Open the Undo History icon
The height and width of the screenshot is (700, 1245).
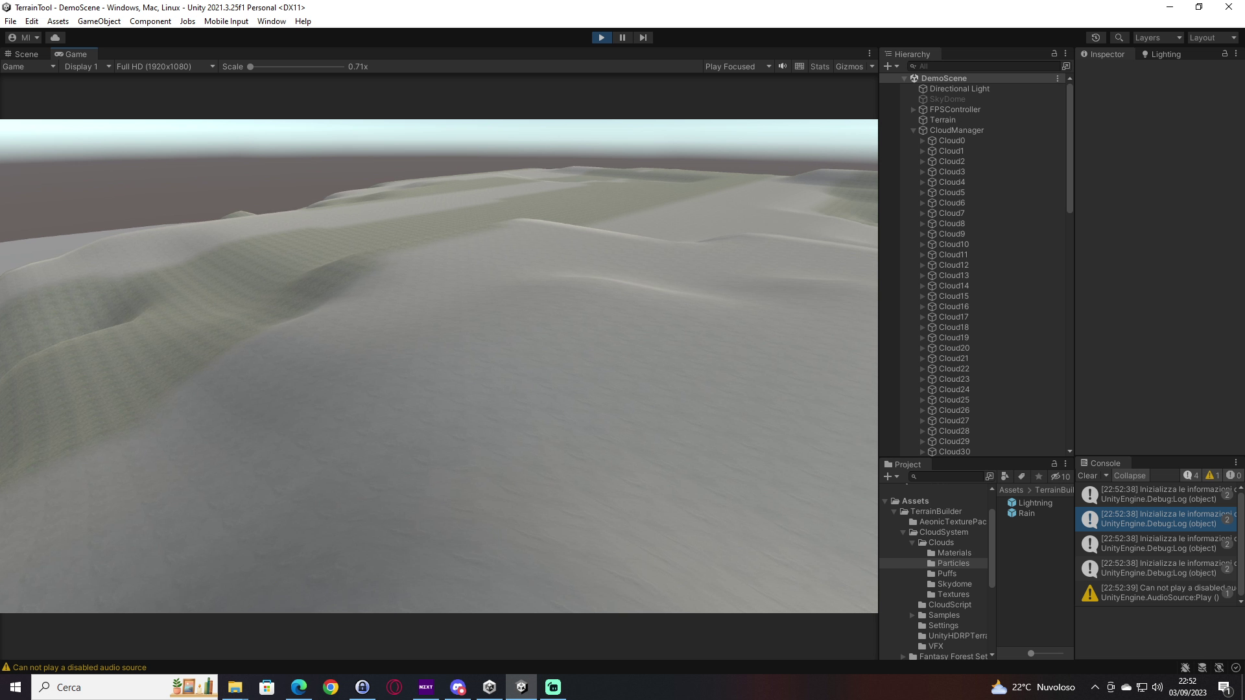[x=1096, y=38]
